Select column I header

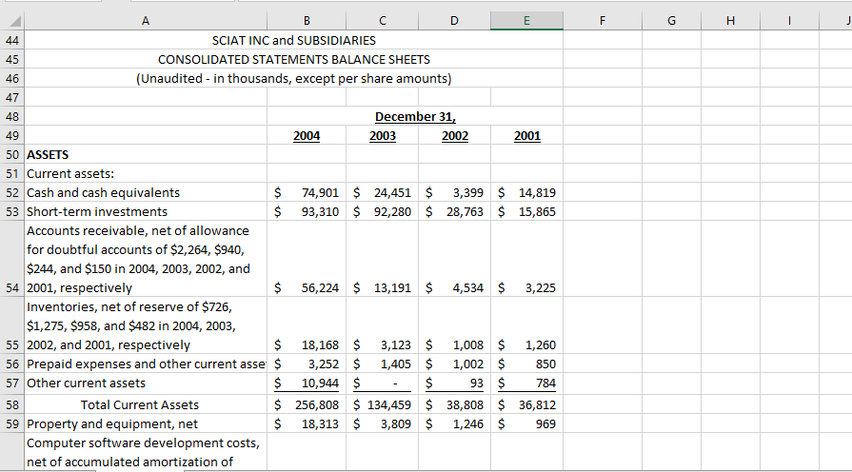pyautogui.click(x=789, y=21)
